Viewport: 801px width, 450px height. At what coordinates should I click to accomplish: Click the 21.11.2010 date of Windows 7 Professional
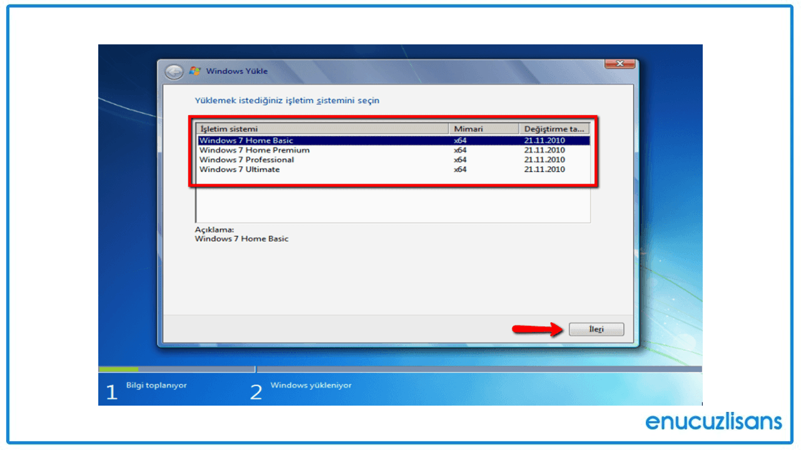pyautogui.click(x=544, y=160)
